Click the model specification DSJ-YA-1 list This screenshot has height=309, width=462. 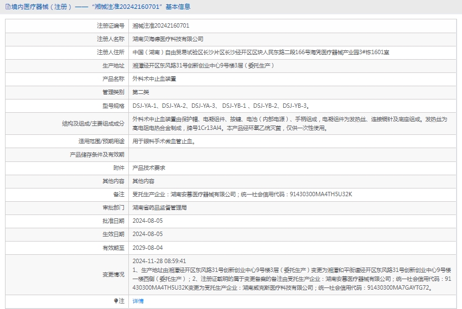tap(221, 106)
